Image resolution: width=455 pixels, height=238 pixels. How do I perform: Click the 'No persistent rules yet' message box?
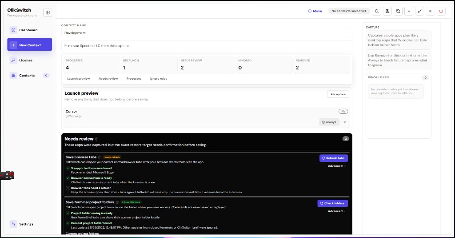click(396, 91)
